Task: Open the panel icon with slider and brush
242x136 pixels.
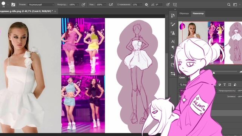Action: click(x=173, y=74)
